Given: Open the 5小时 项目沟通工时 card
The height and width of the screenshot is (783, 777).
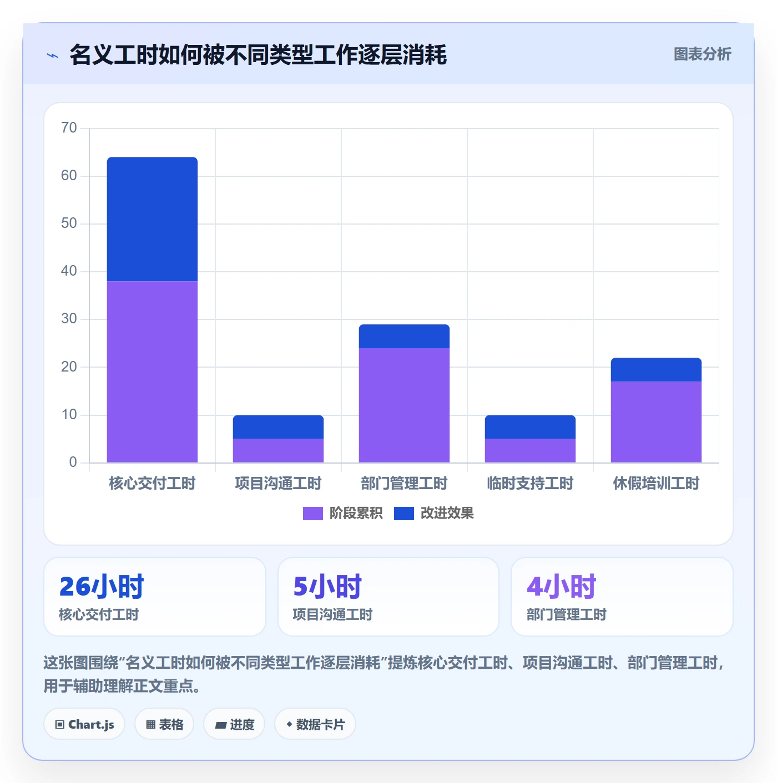Looking at the screenshot, I should [x=389, y=597].
